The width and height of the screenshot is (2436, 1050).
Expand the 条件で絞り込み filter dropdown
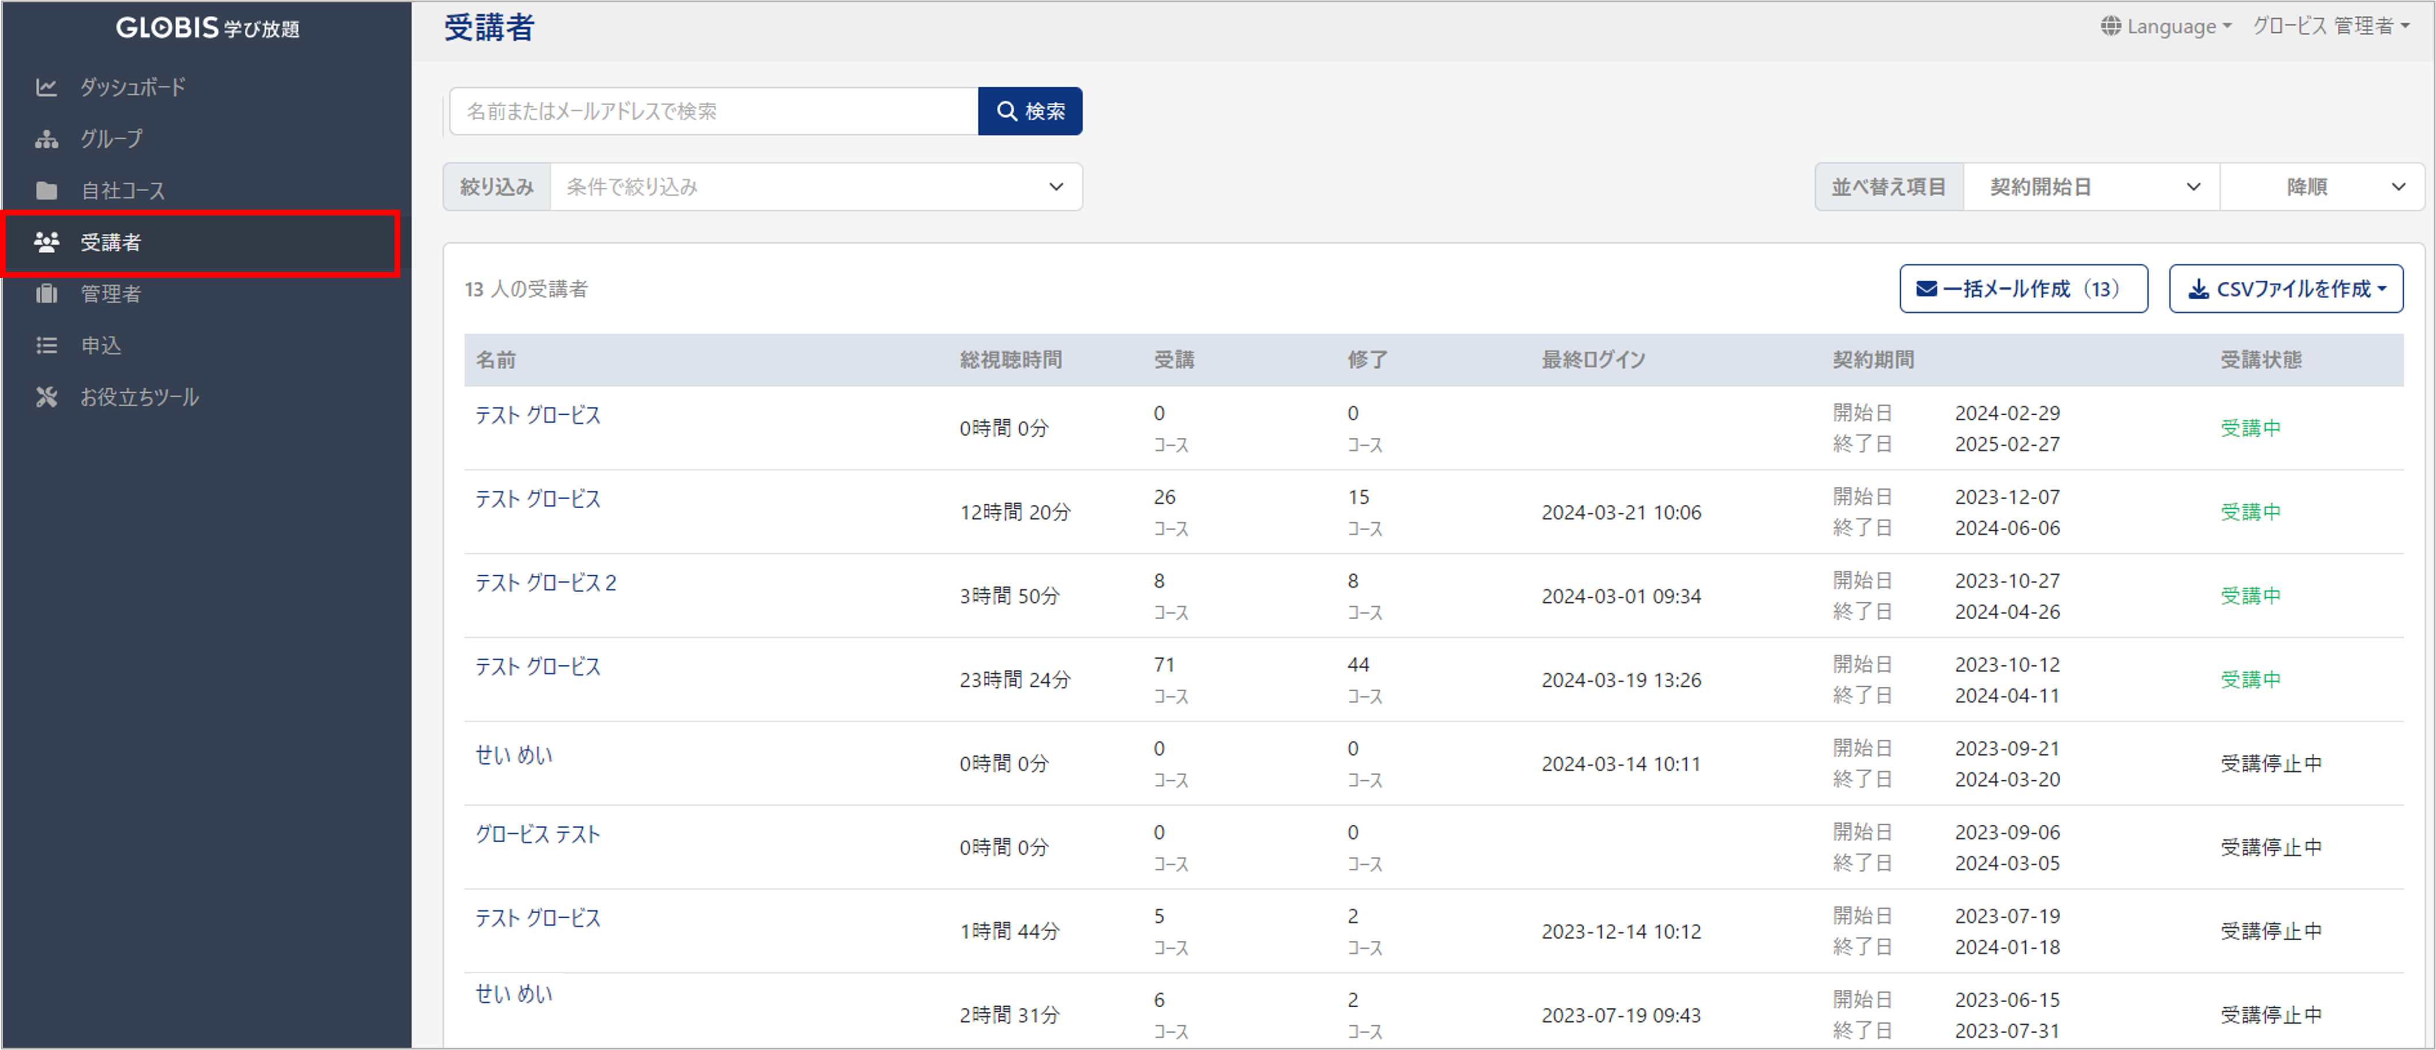click(816, 187)
